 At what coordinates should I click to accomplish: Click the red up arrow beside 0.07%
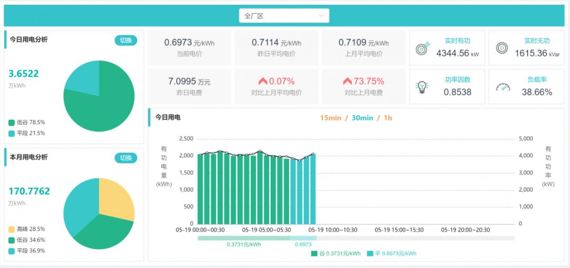(263, 81)
